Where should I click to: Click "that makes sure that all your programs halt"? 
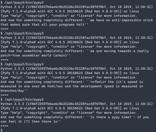click(x=42, y=24)
